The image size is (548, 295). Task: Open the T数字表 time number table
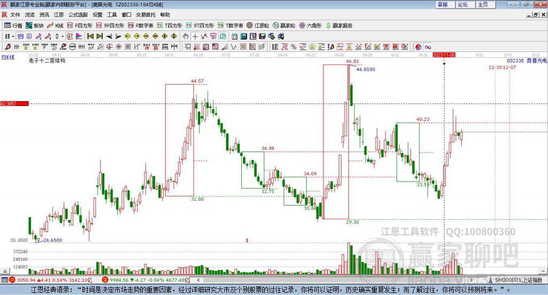(x=230, y=26)
